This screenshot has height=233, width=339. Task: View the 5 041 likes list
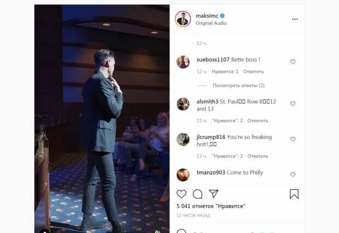click(x=211, y=206)
